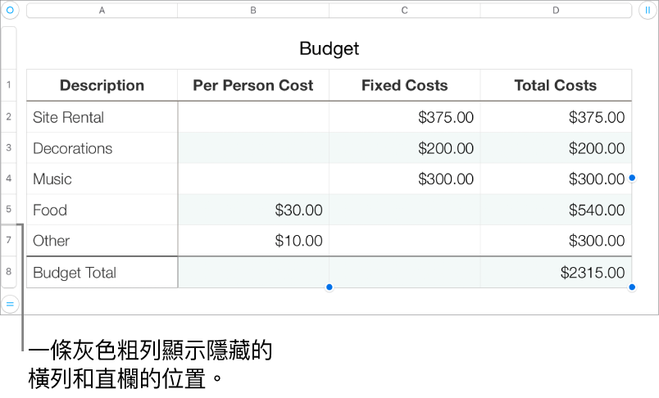Select column B header tab
Viewport: 659px width, 398px height.
pos(252,11)
